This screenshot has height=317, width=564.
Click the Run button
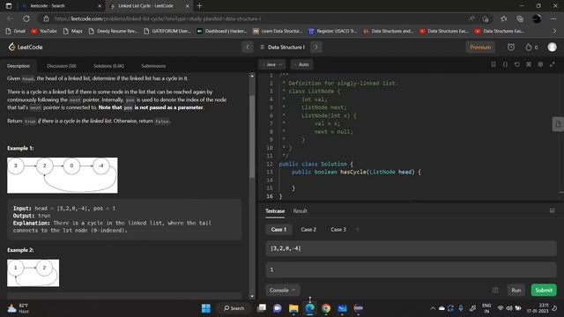[516, 290]
